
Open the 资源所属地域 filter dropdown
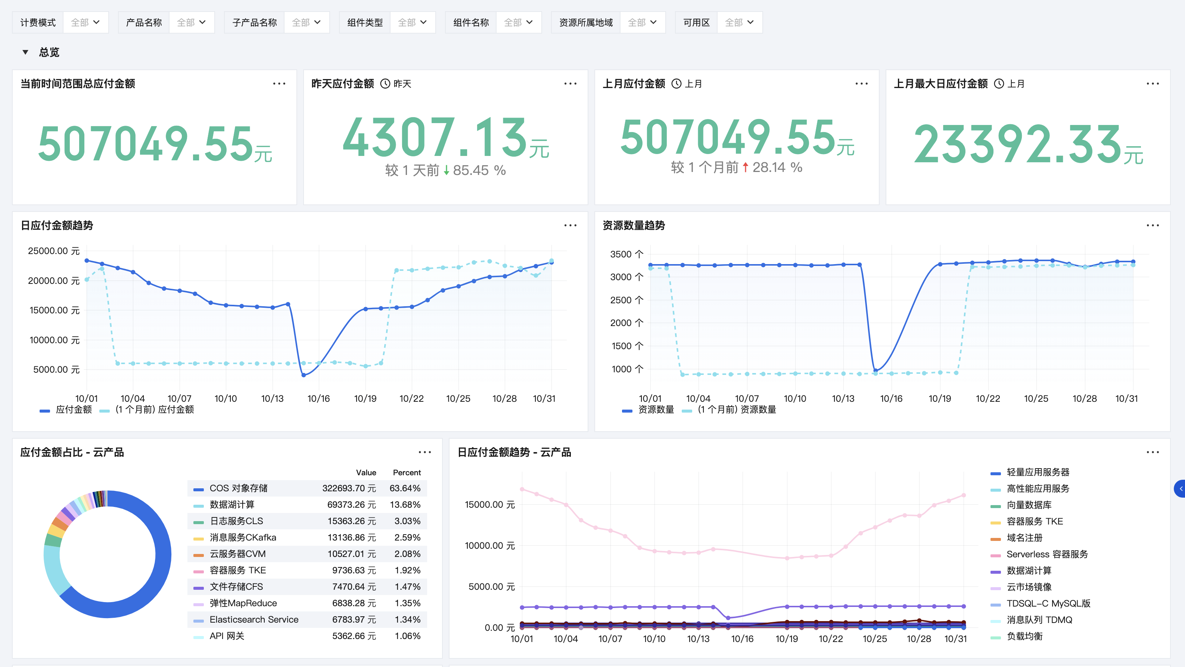(x=642, y=22)
